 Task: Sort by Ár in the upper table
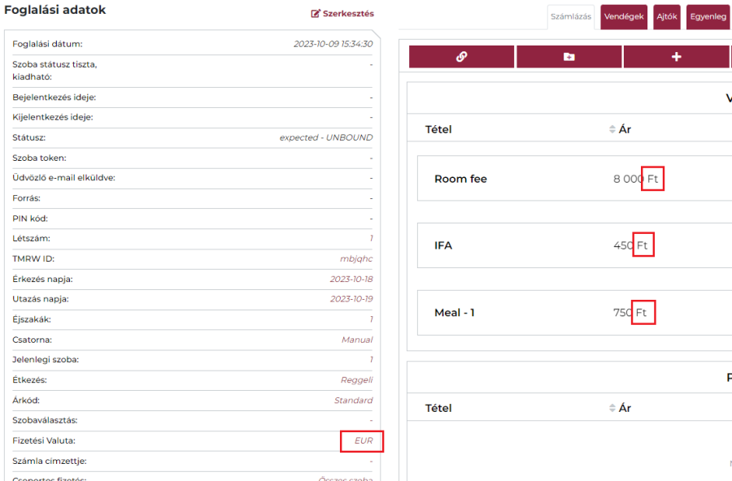point(619,129)
